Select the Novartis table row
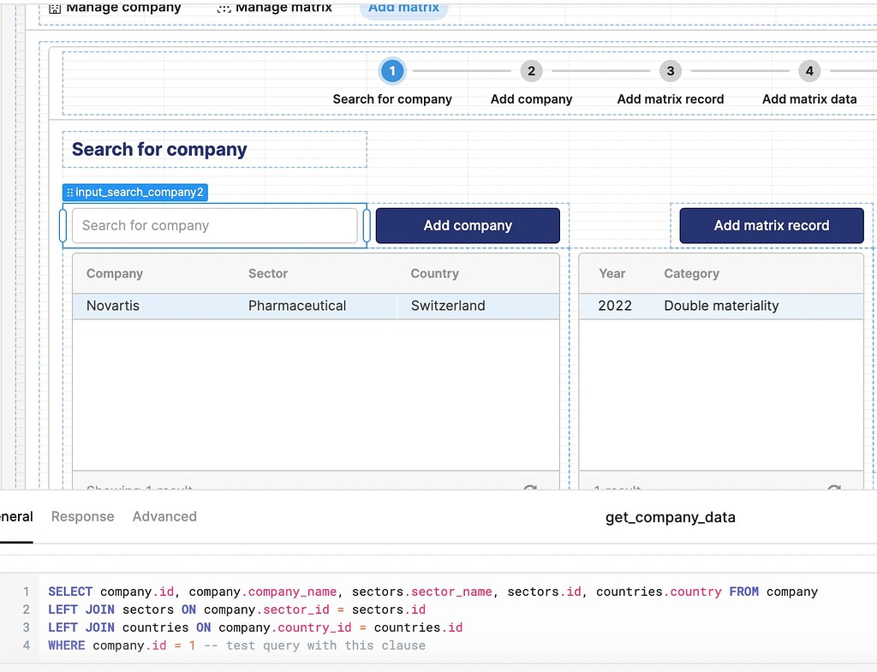877x672 pixels. click(x=316, y=306)
